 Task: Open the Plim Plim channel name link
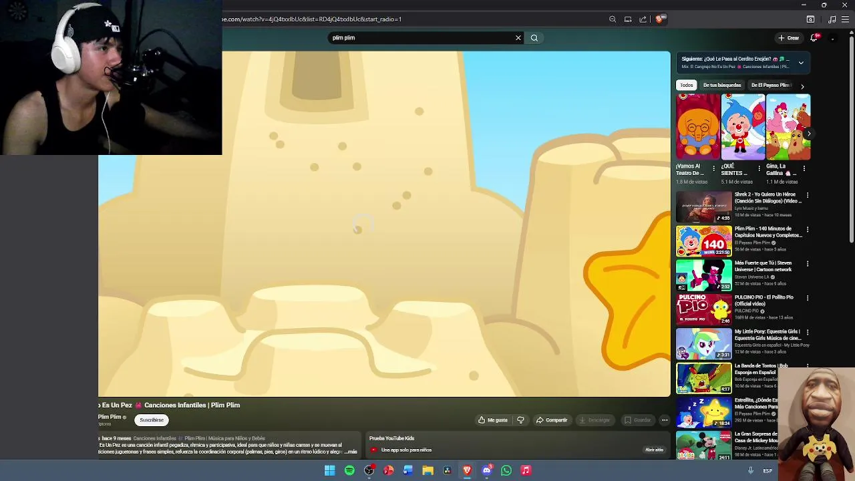(x=110, y=417)
